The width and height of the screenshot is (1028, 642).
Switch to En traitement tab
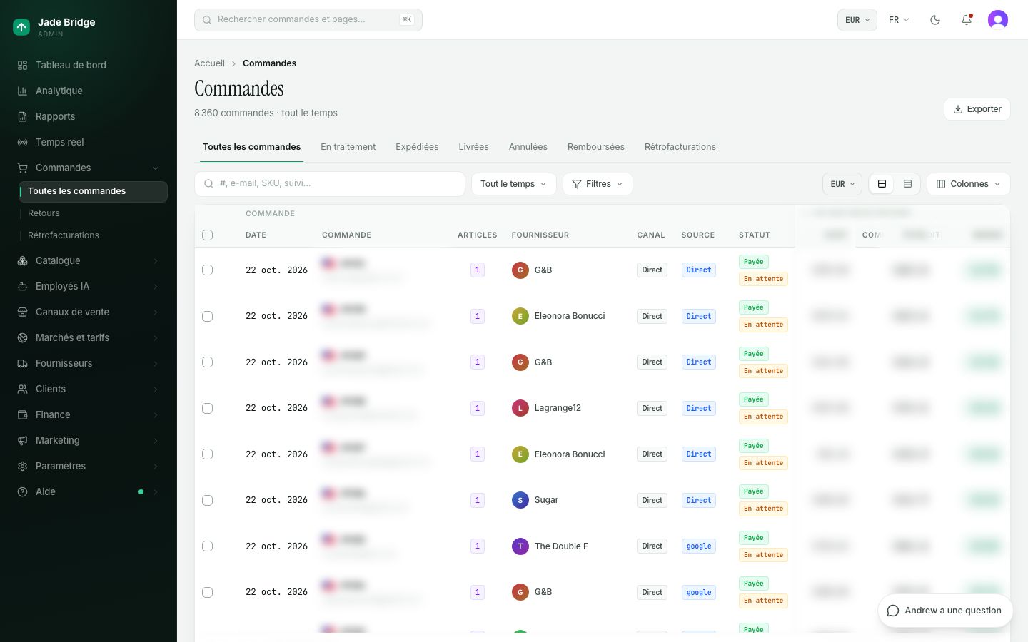348,147
